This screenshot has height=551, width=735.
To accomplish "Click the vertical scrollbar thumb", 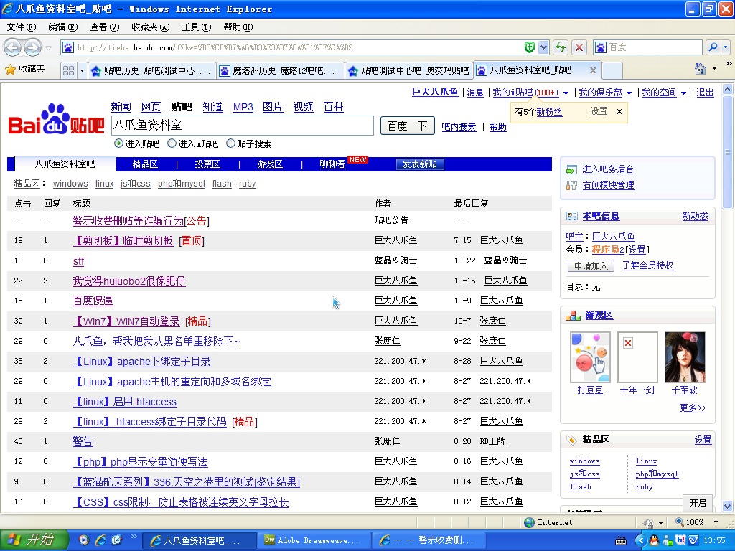I will [x=728, y=152].
